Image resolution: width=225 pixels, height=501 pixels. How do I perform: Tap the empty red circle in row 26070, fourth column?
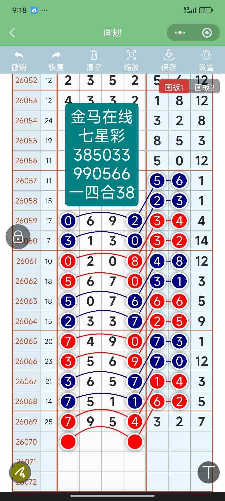135,442
